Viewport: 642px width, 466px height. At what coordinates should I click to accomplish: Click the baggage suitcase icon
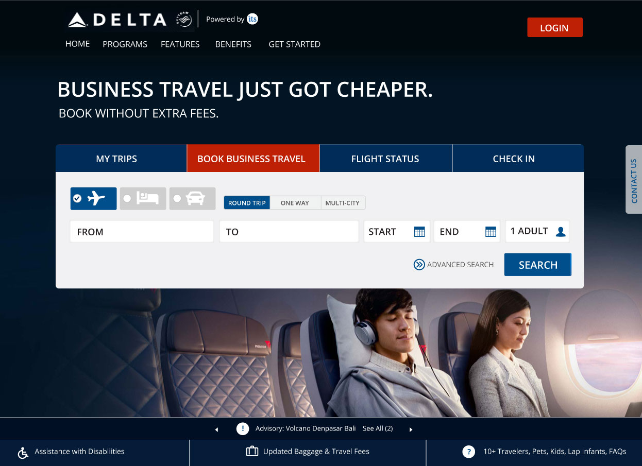point(252,452)
